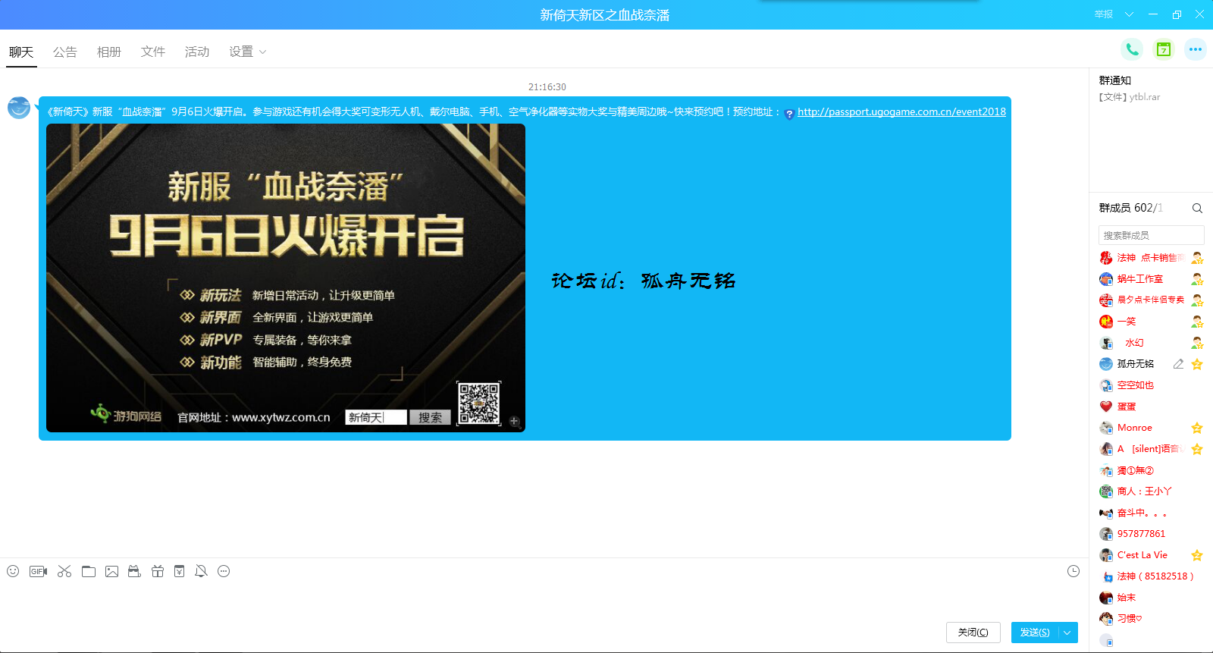
Task: Open the 活动 tab
Action: tap(197, 52)
